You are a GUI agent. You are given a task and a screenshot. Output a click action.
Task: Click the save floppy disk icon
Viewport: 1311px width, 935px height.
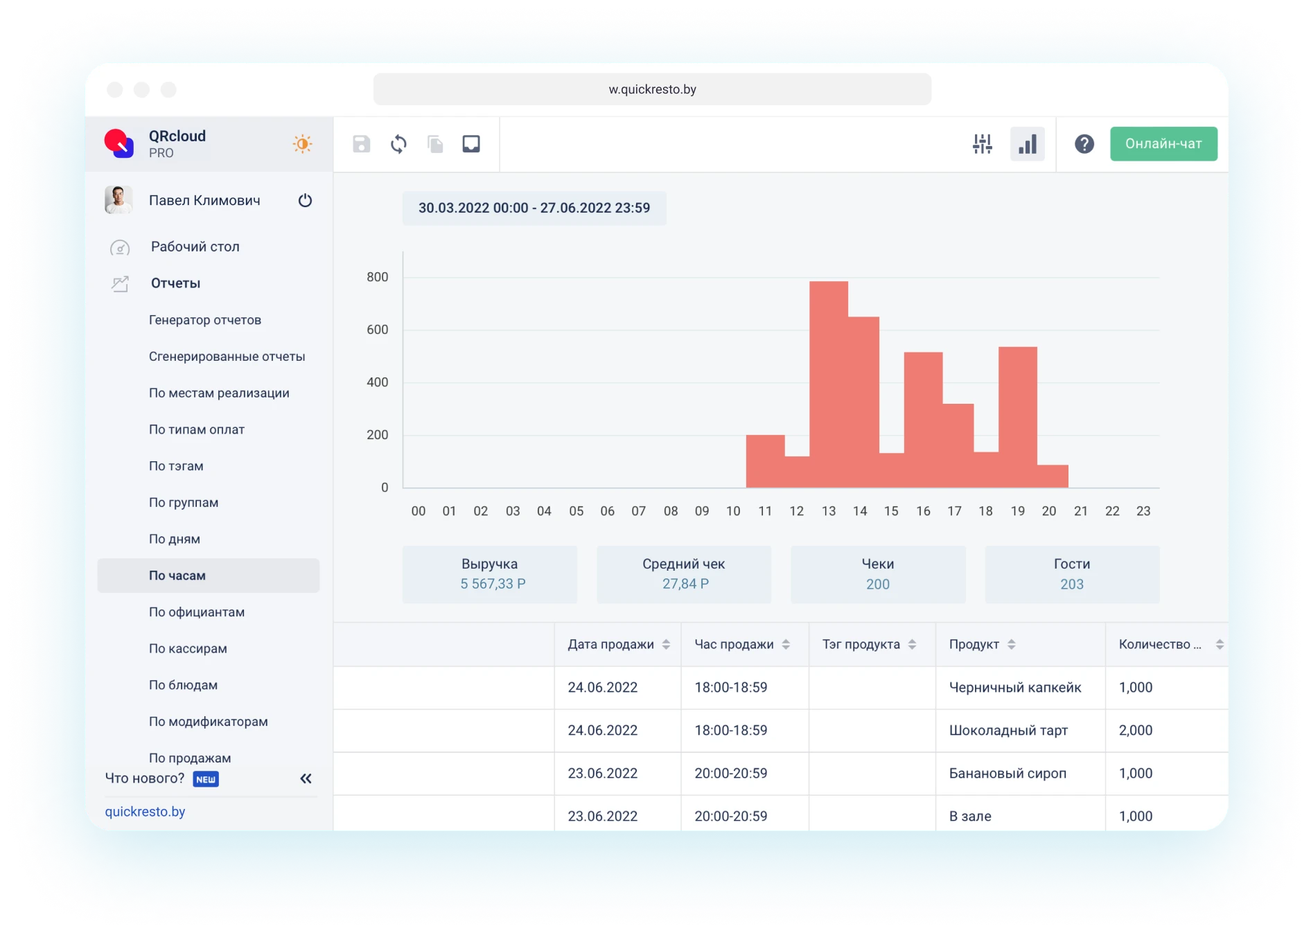[361, 144]
